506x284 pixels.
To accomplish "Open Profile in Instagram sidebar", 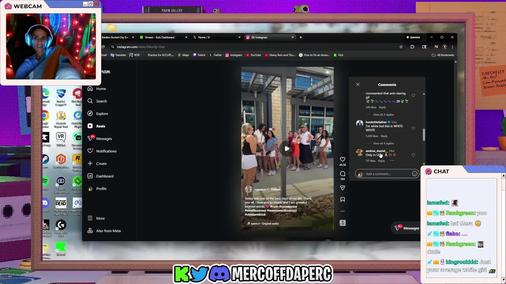I will tap(97, 189).
